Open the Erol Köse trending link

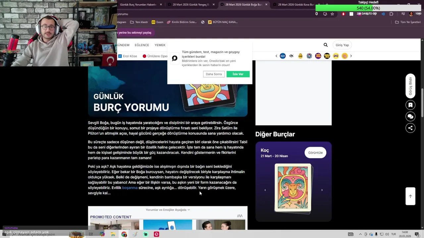click(x=128, y=56)
